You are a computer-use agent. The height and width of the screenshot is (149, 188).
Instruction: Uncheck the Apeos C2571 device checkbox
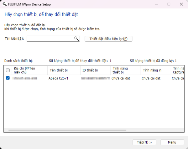pos(8,78)
